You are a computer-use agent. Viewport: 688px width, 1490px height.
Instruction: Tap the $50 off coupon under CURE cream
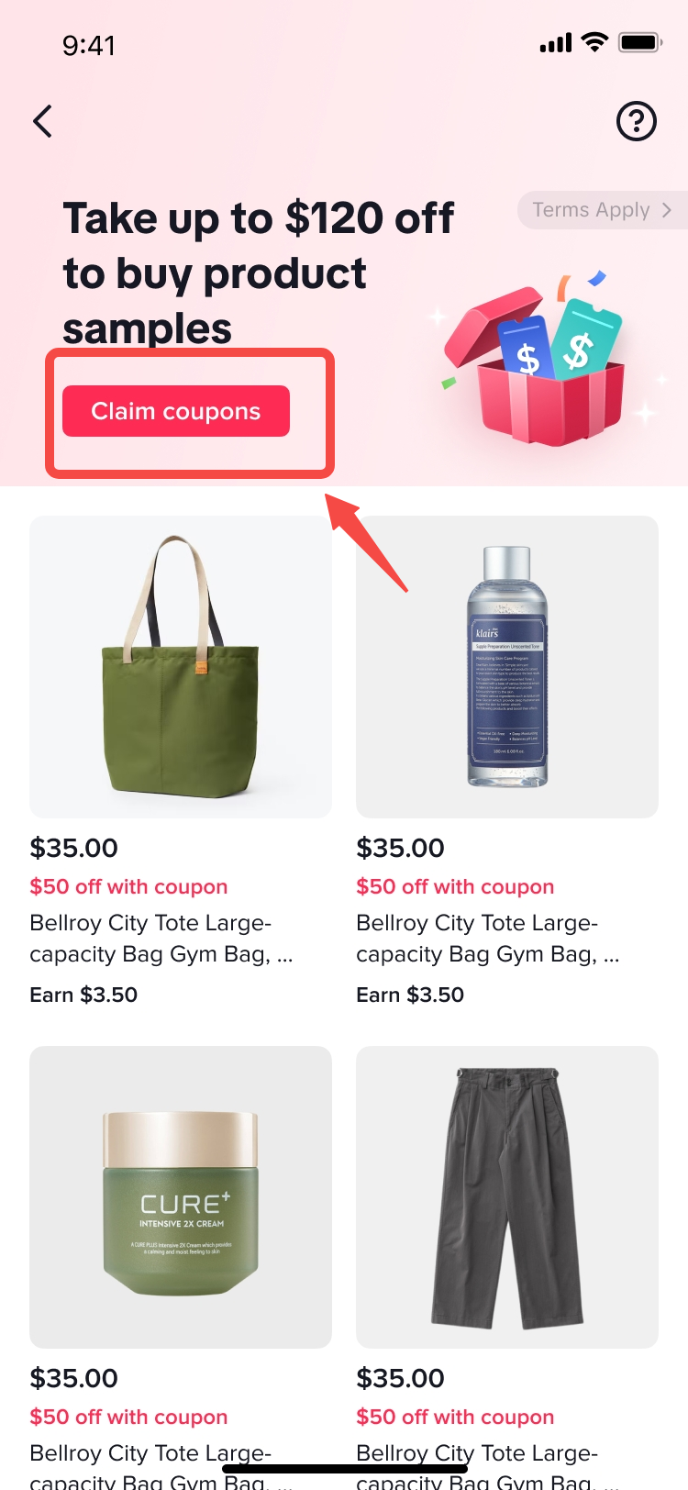(128, 1417)
